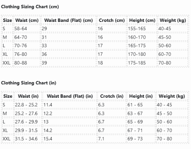Click the Height (cm) column header
191x149 pixels.
pyautogui.click(x=142, y=20)
